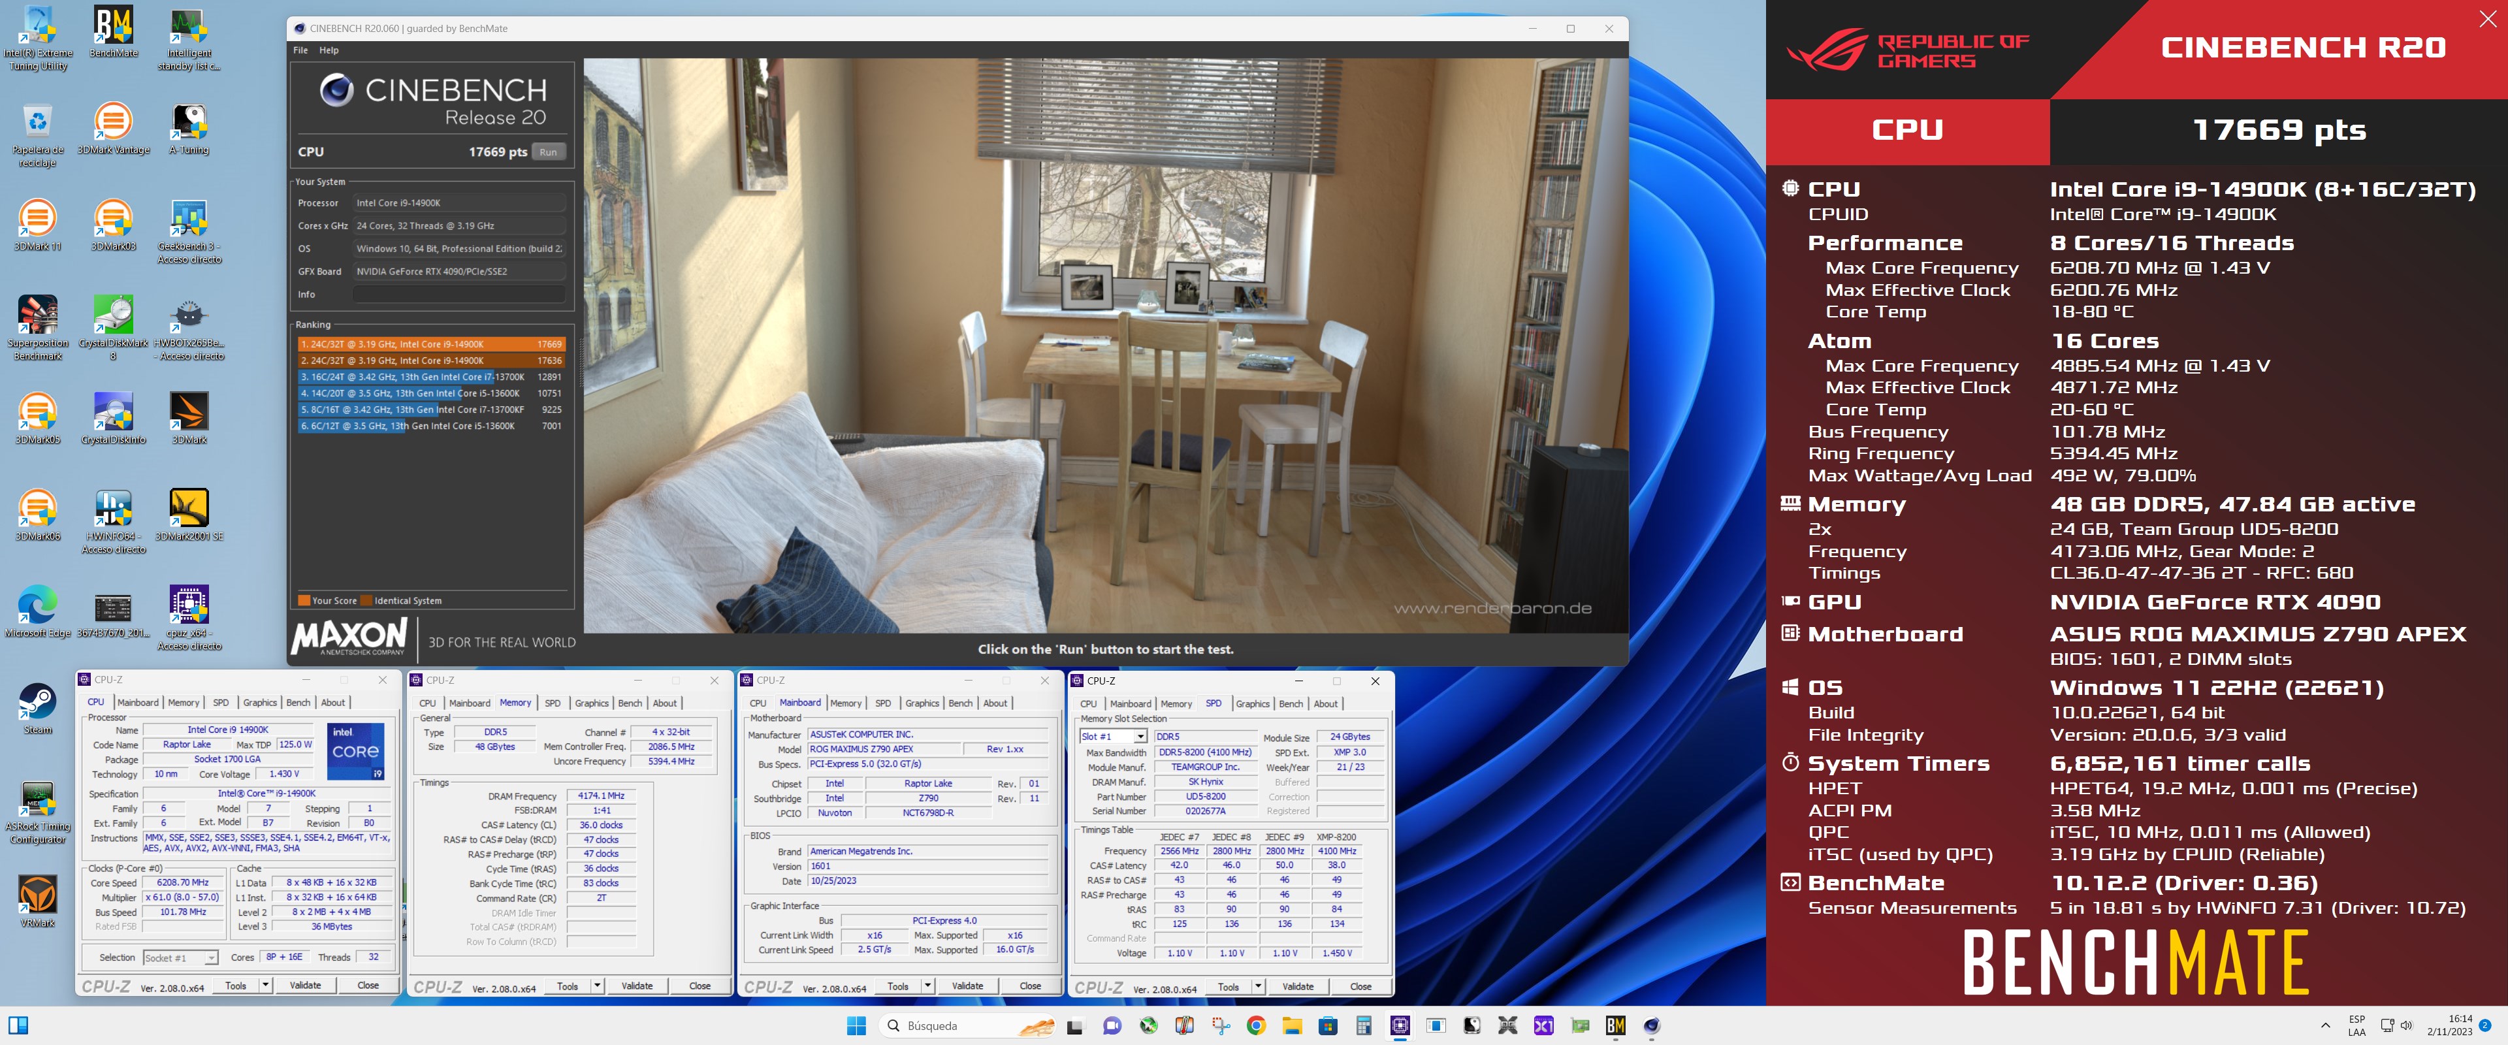Open the Cinebench Help menu
The image size is (2508, 1045).
point(329,50)
